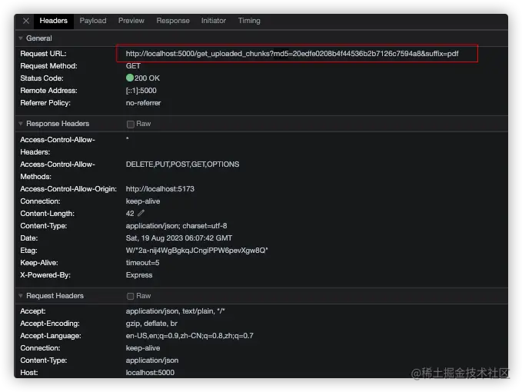Click the Express X-Powered-By value

point(139,275)
